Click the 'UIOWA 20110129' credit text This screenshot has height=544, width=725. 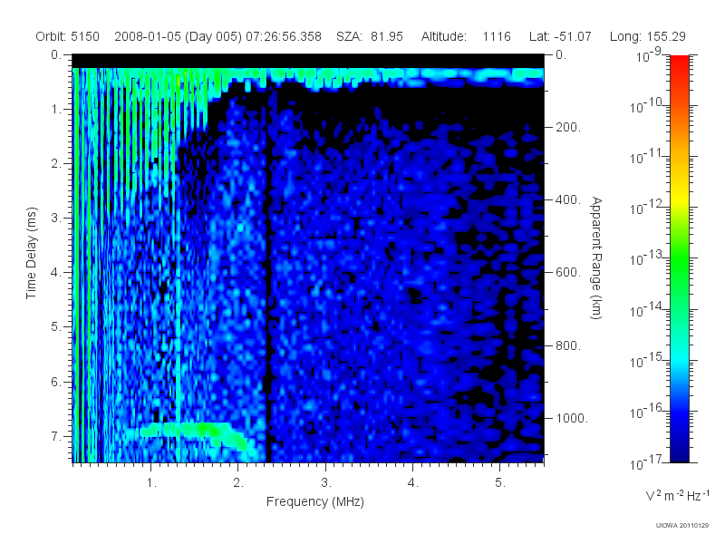(x=682, y=526)
